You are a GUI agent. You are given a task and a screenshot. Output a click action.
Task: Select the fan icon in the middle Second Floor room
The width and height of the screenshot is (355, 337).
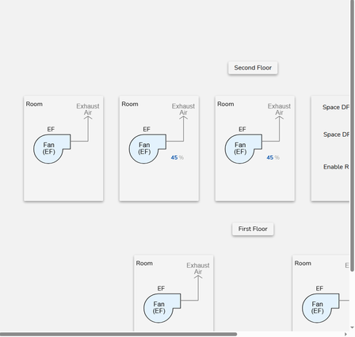point(147,149)
